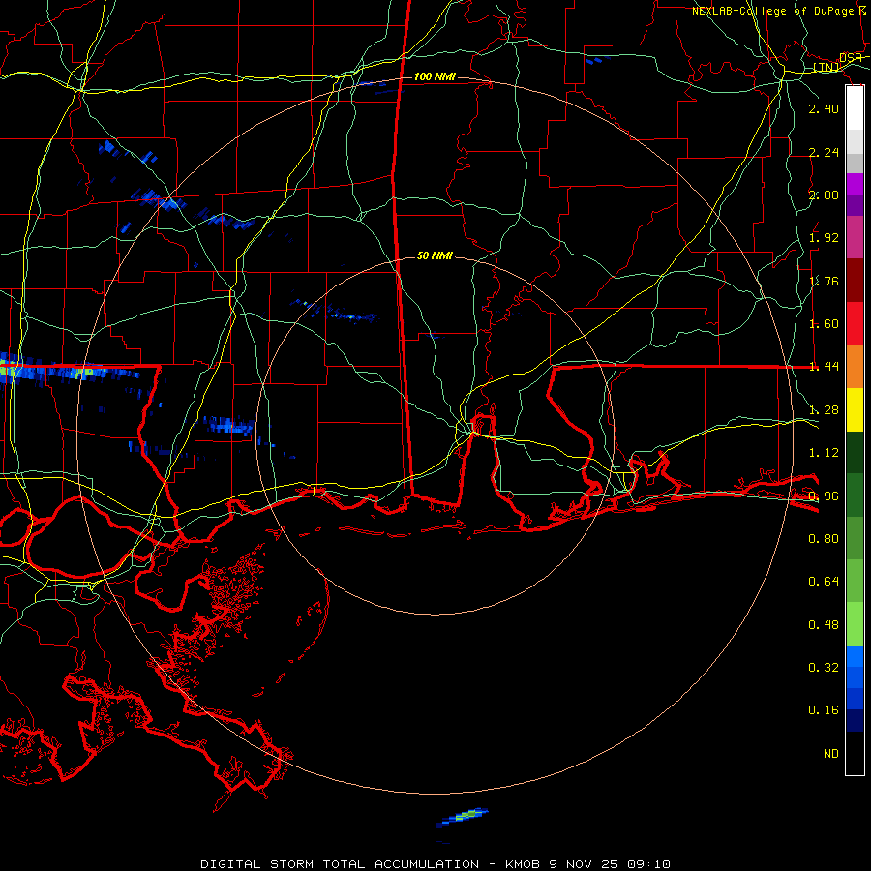The image size is (871, 871).
Task: Select the orange legend swatch
Action: 855,367
